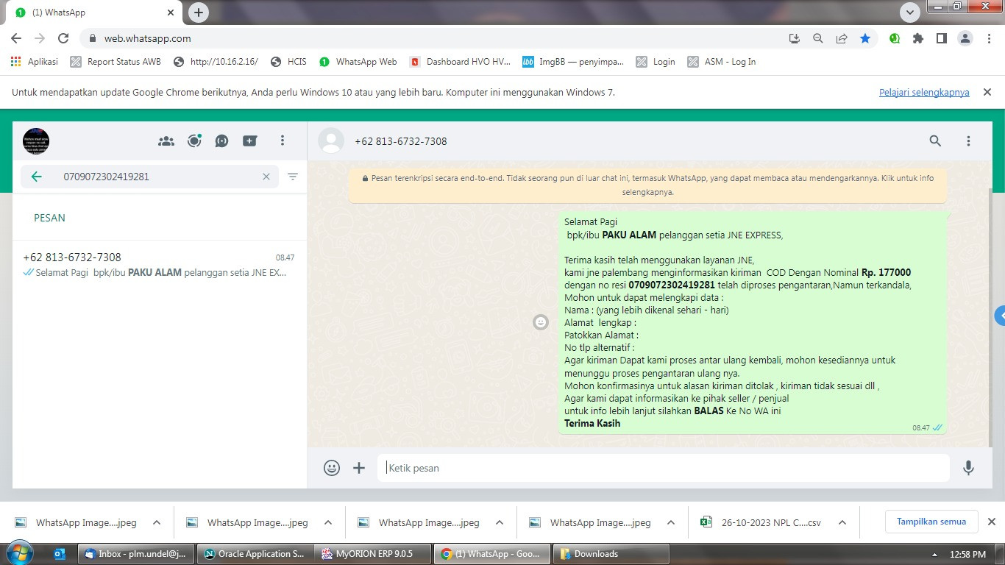Image resolution: width=1005 pixels, height=565 pixels.
Task: Open the Status icon in WhatsApp header
Action: (194, 141)
